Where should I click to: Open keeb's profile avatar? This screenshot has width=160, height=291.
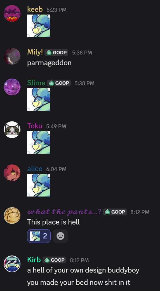point(12,13)
